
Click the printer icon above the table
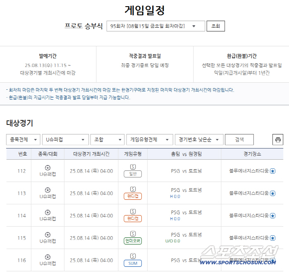pyautogui.click(x=278, y=140)
